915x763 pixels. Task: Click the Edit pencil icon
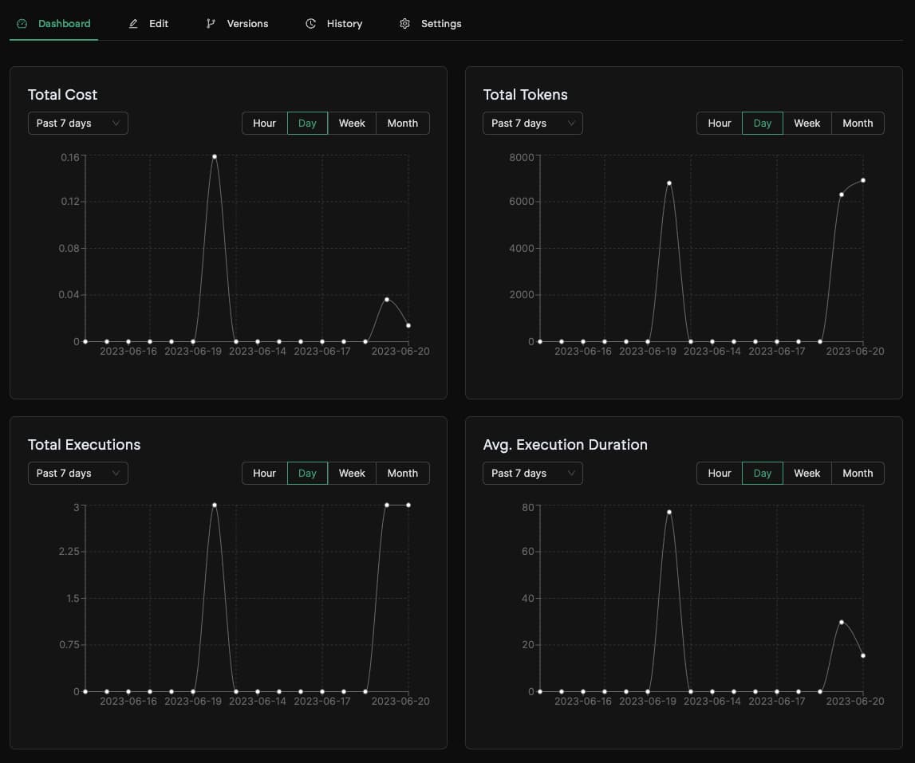pyautogui.click(x=133, y=24)
